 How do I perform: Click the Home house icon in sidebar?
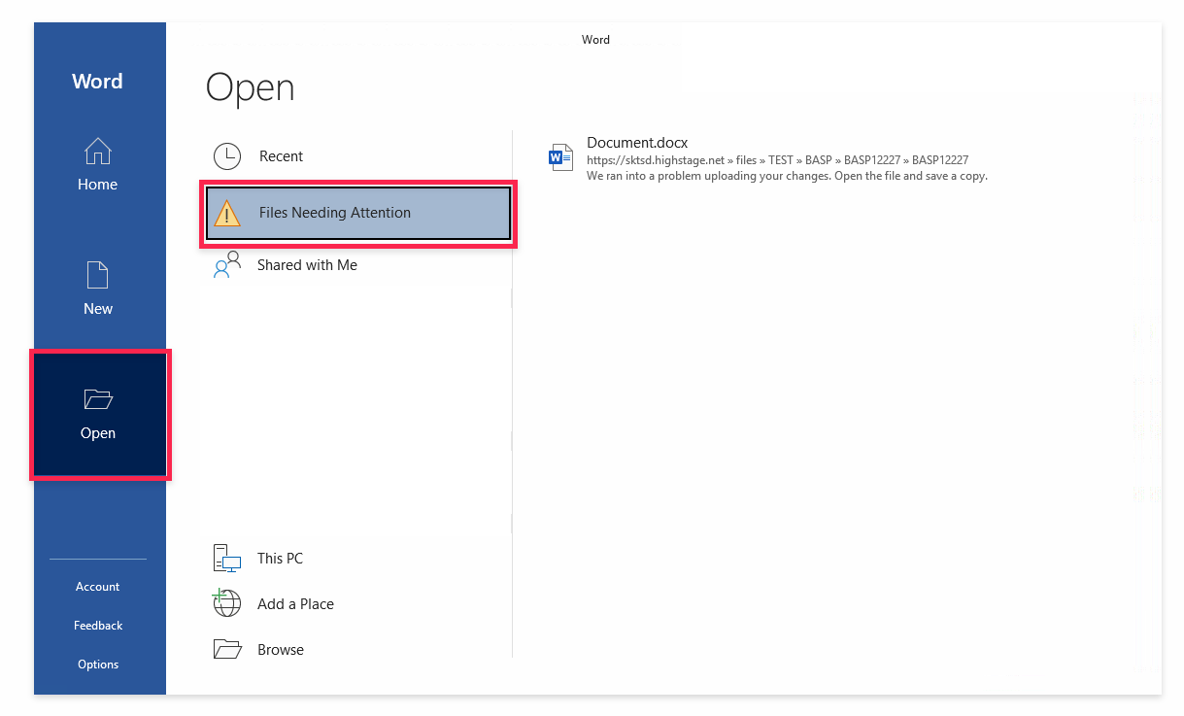(98, 152)
